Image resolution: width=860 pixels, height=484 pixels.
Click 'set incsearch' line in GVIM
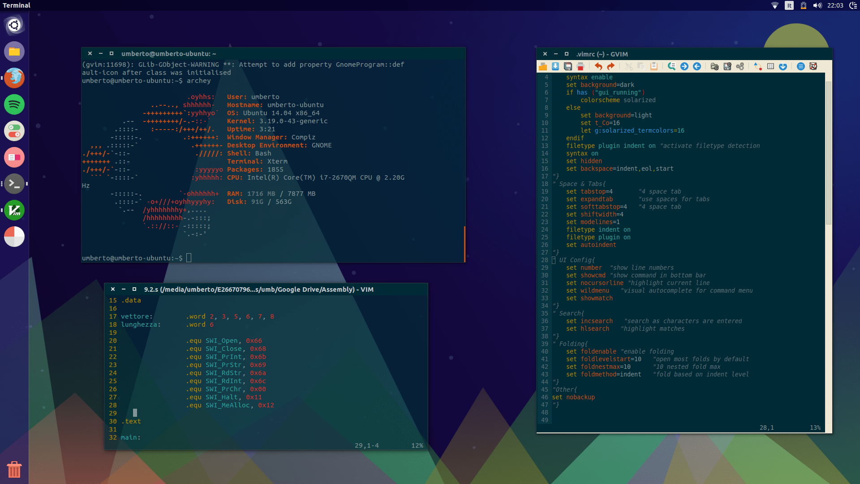[x=589, y=321]
